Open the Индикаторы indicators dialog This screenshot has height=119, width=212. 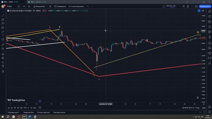point(39,6)
